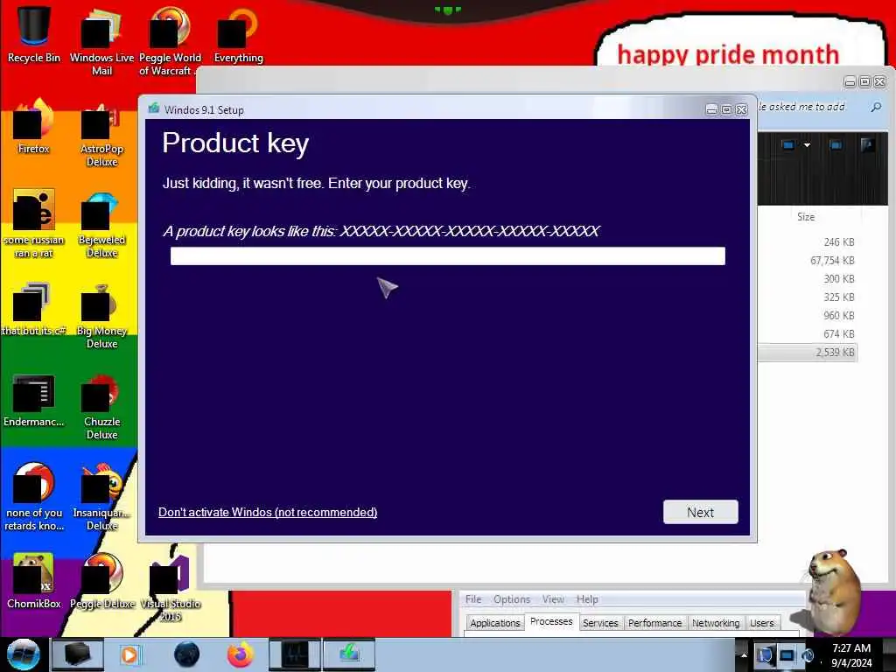Open the File menu in Task Manager
This screenshot has height=672, width=896.
(x=473, y=598)
